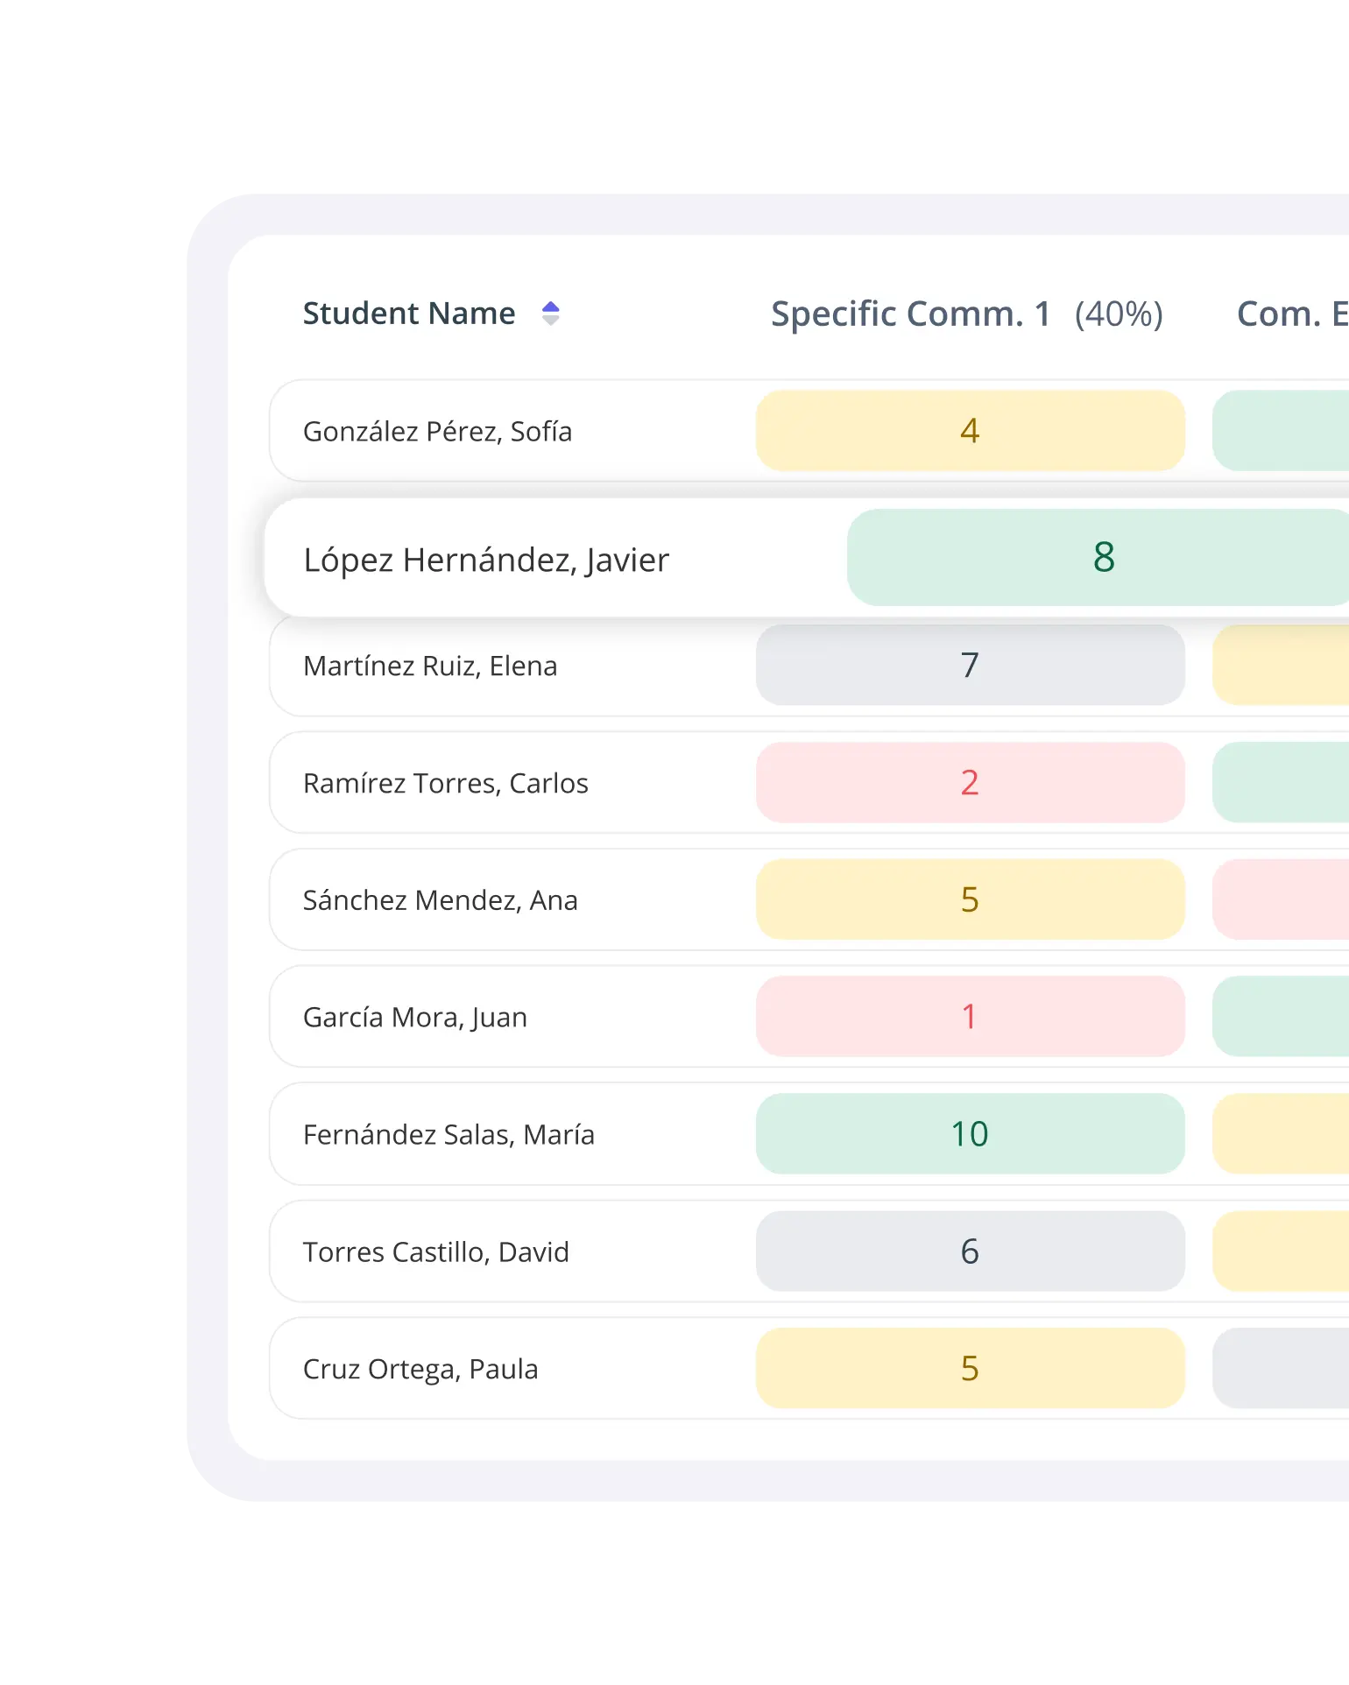Open López Hernández, Javier's grade 8 cell
Viewport: 1349px width, 1685px height.
click(1103, 558)
